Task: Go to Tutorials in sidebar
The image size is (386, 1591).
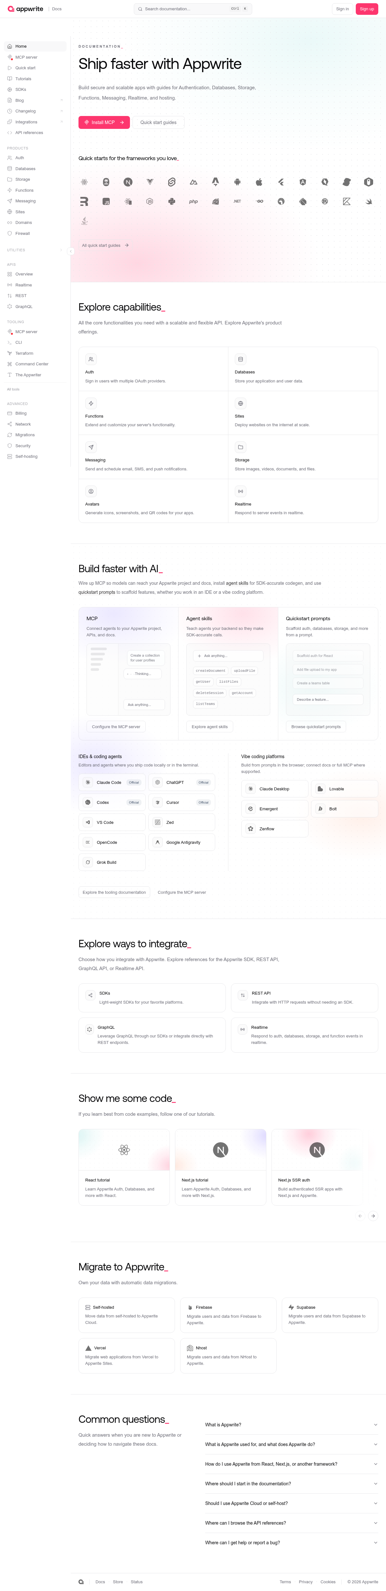Action: point(35,78)
